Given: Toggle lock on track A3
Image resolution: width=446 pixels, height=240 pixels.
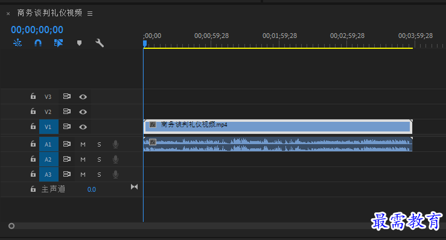Looking at the screenshot, I should tap(33, 174).
